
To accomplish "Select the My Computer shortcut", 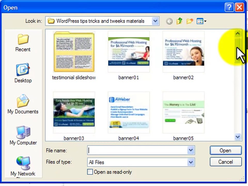I will 23,135.
